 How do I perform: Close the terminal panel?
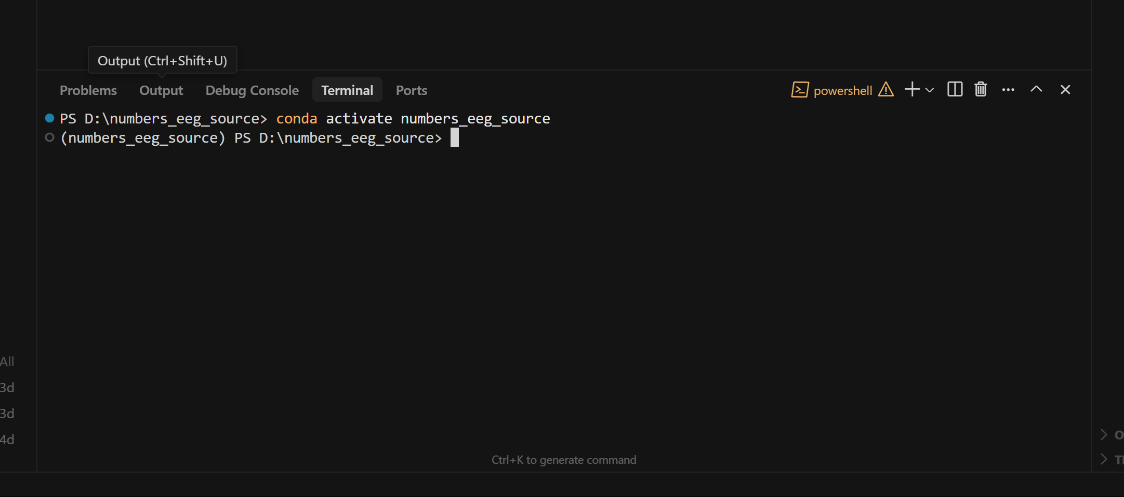1065,89
